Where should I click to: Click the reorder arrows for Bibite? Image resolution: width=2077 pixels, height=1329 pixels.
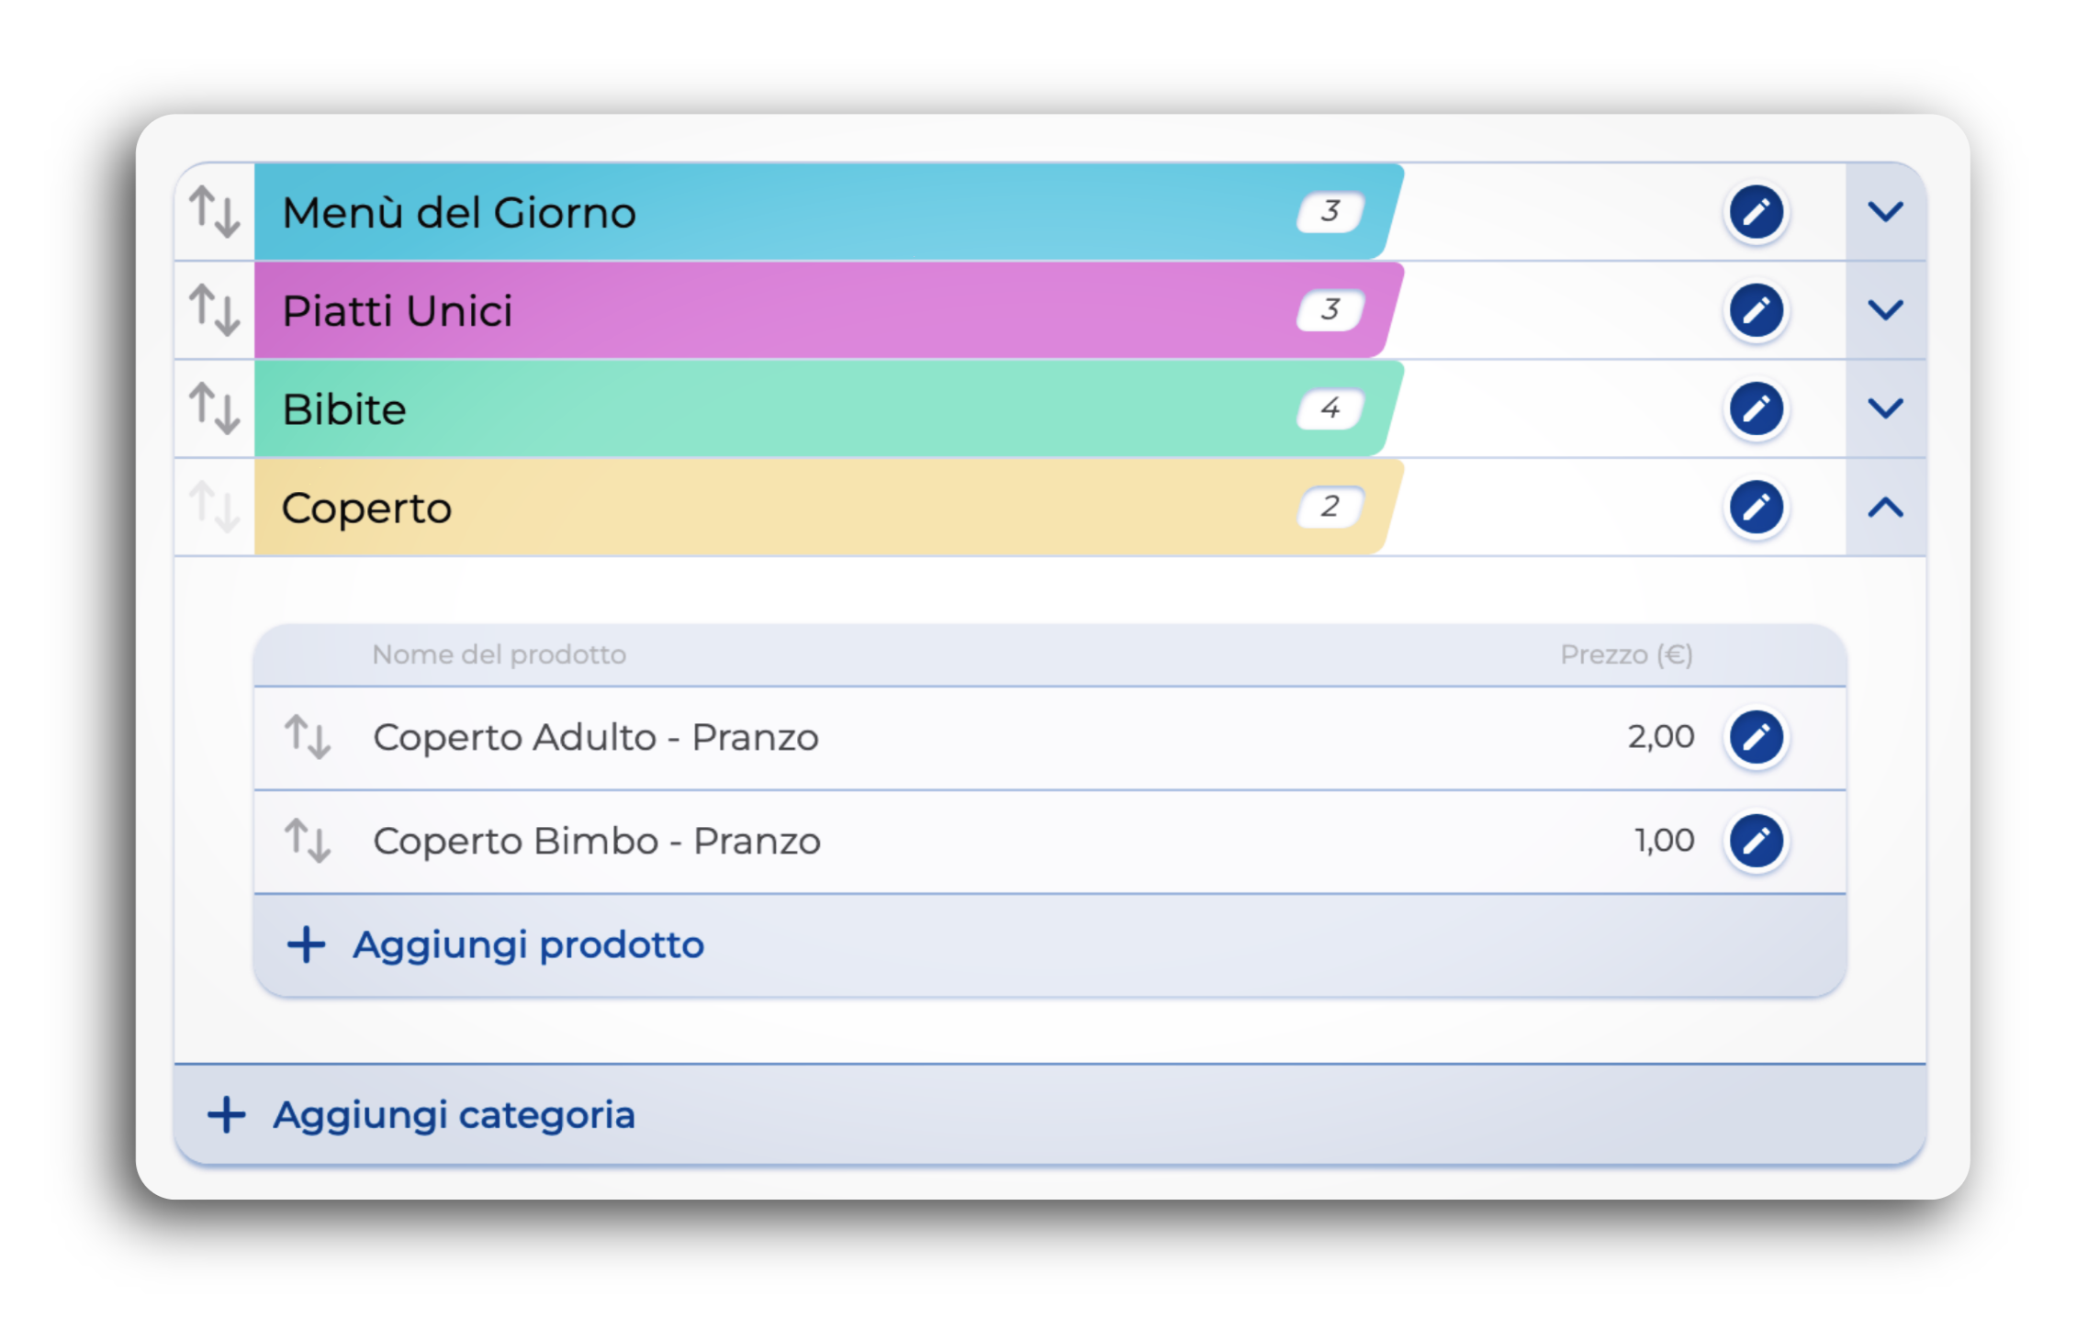coord(215,408)
